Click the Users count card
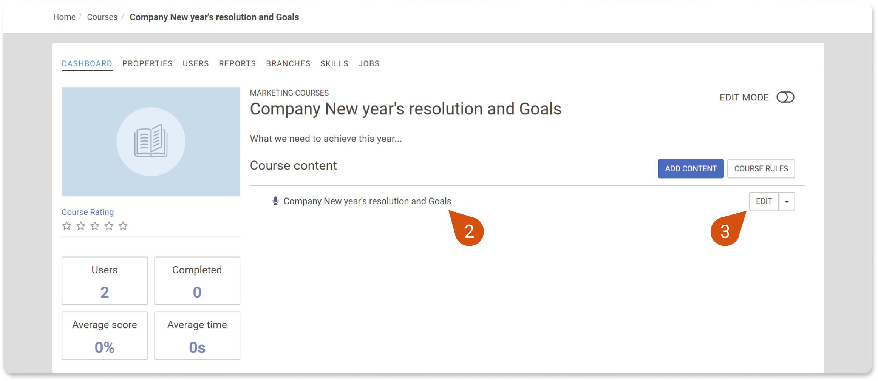The width and height of the screenshot is (878, 381). pos(105,281)
